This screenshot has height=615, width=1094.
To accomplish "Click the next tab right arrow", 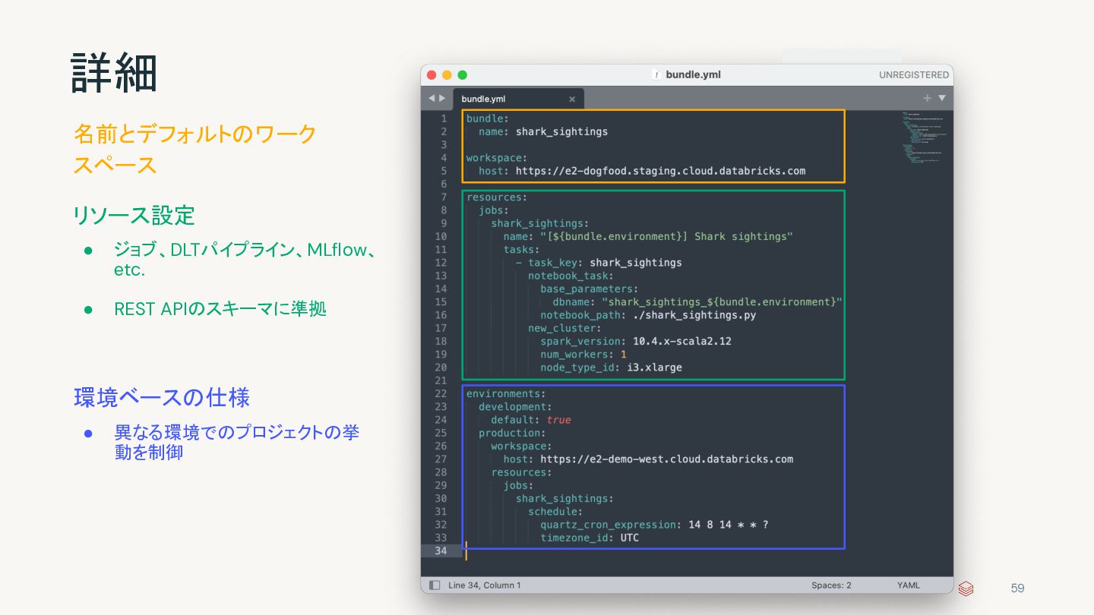I will click(x=442, y=98).
